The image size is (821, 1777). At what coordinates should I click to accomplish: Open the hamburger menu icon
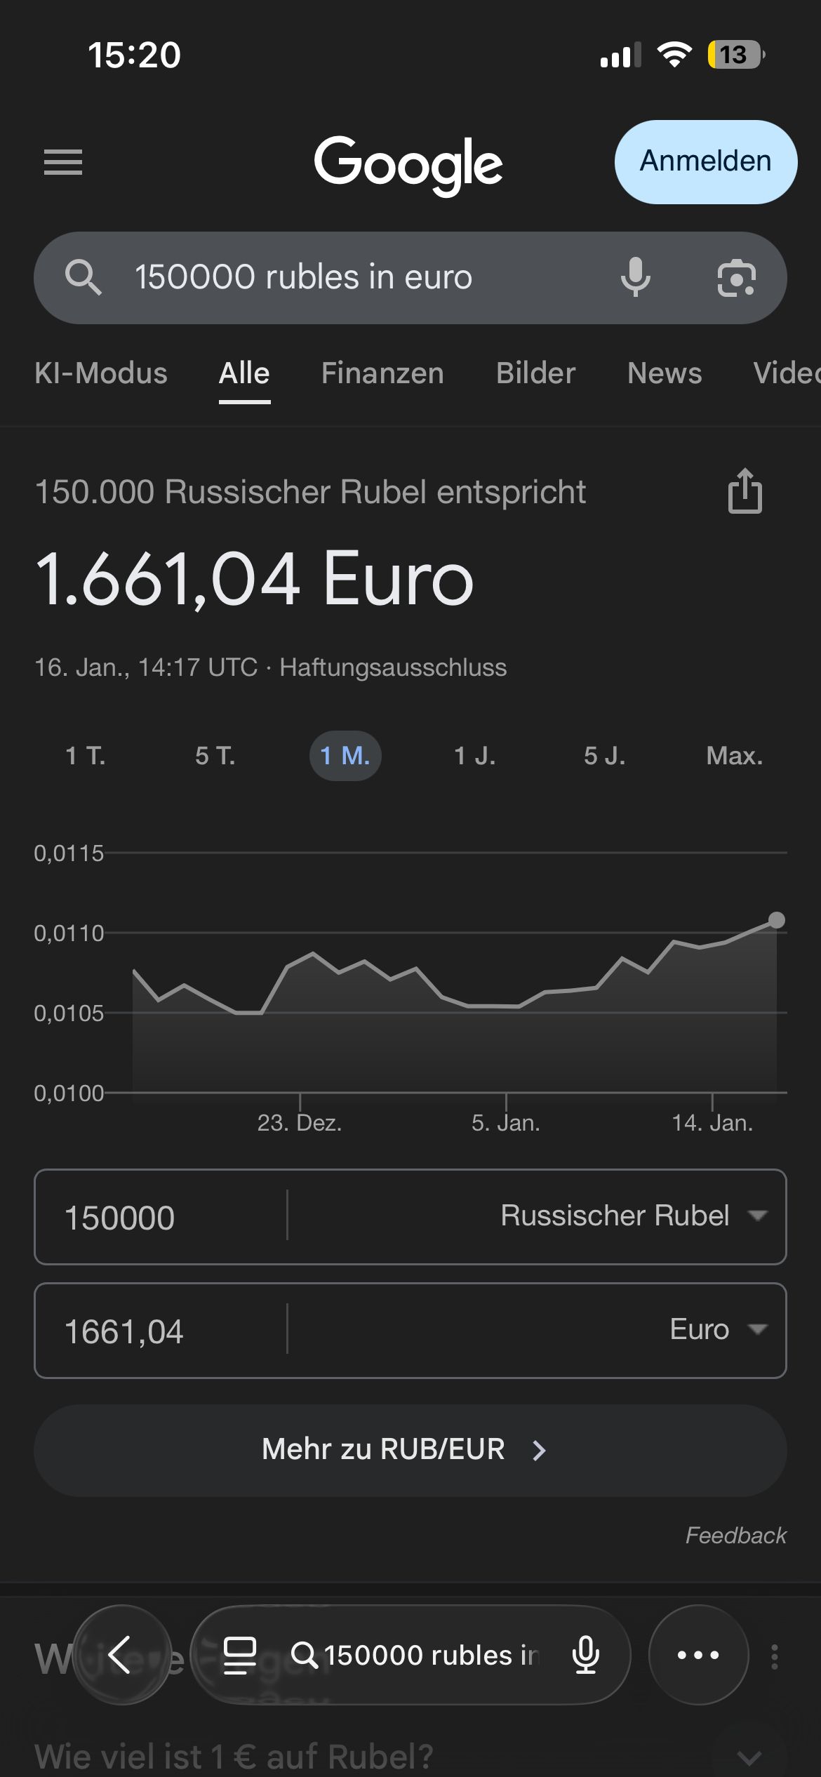pyautogui.click(x=63, y=162)
